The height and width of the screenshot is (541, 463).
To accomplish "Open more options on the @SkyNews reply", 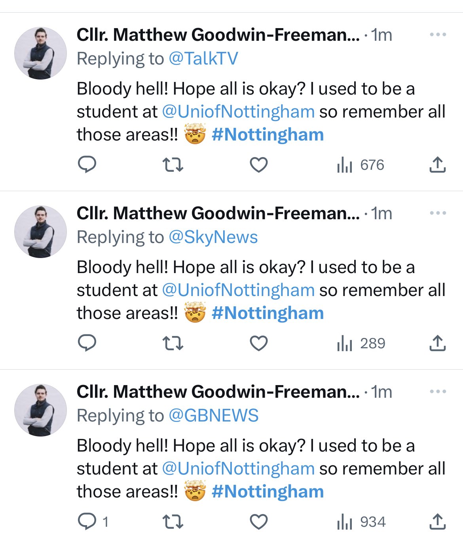I will pyautogui.click(x=438, y=213).
